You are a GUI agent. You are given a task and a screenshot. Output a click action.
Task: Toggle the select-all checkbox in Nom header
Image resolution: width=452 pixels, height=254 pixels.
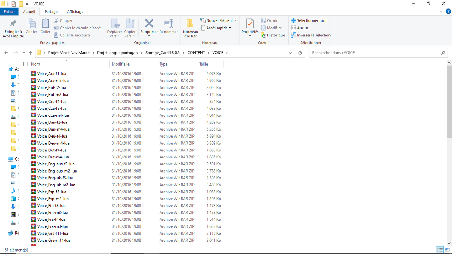pyautogui.click(x=25, y=64)
